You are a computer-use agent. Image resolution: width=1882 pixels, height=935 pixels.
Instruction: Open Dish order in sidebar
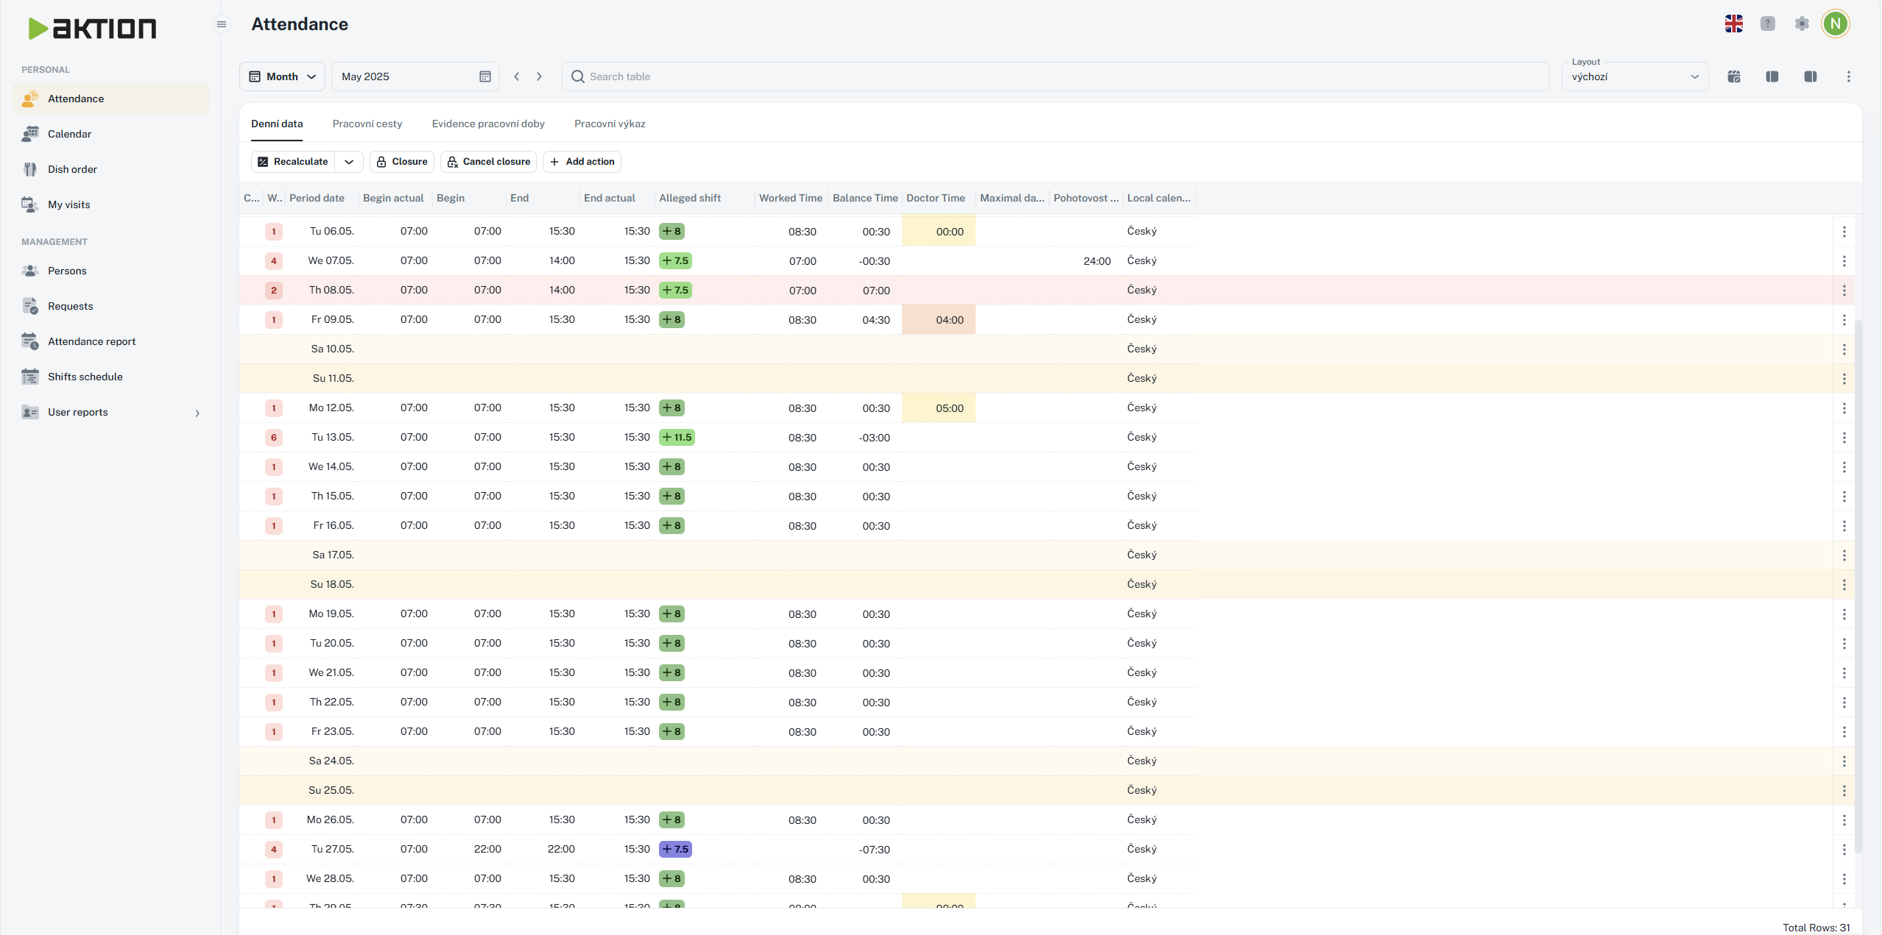pyautogui.click(x=72, y=169)
